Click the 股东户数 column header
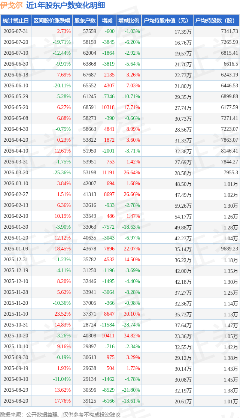This screenshot has height=418, width=240. click(85, 21)
